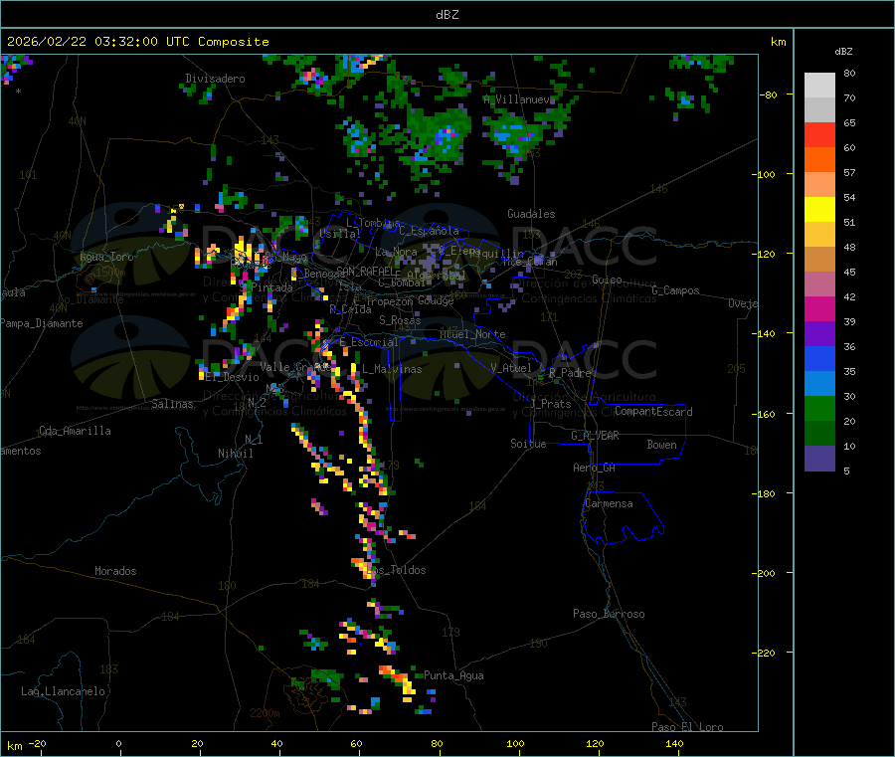Select the 'R_Padre' location label
This screenshot has width=895, height=757.
pyautogui.click(x=570, y=373)
